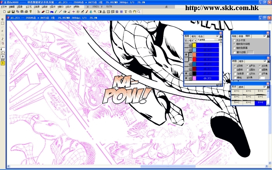
Task: Select the 大小不变 radio option
Action: 234,40
